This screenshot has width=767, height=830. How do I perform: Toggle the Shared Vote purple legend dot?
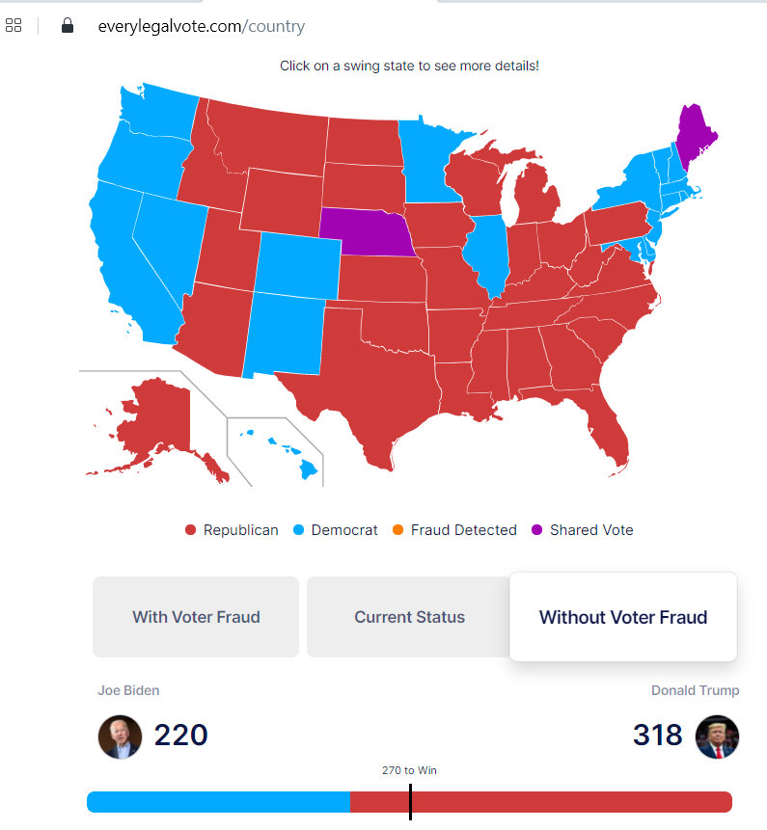[537, 530]
